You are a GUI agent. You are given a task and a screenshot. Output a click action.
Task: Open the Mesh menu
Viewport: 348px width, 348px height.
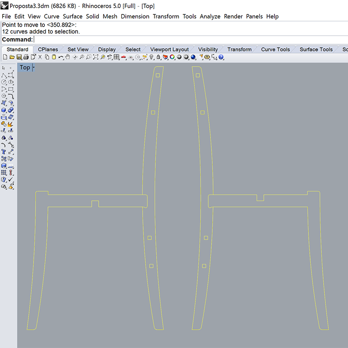pos(110,17)
